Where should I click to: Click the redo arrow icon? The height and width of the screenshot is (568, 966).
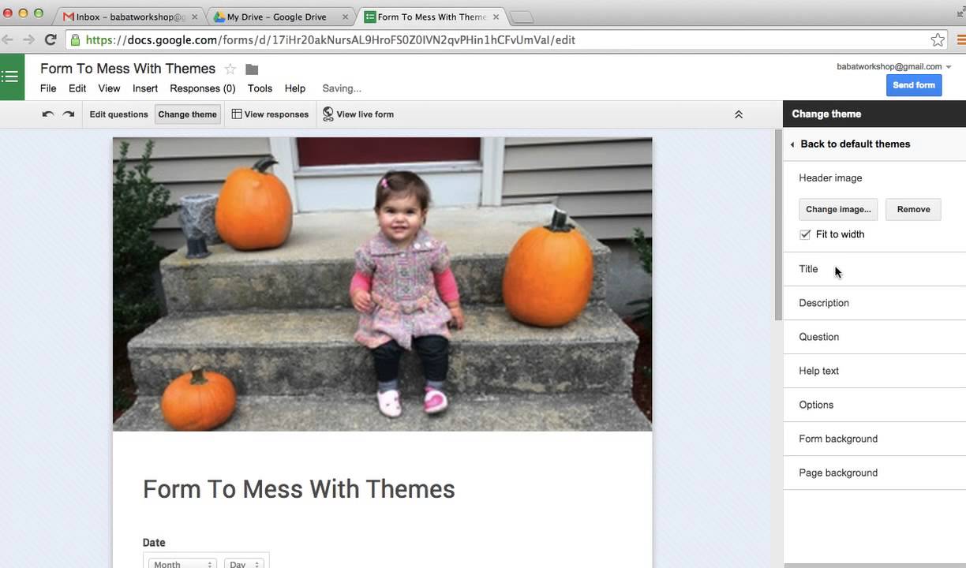point(69,114)
